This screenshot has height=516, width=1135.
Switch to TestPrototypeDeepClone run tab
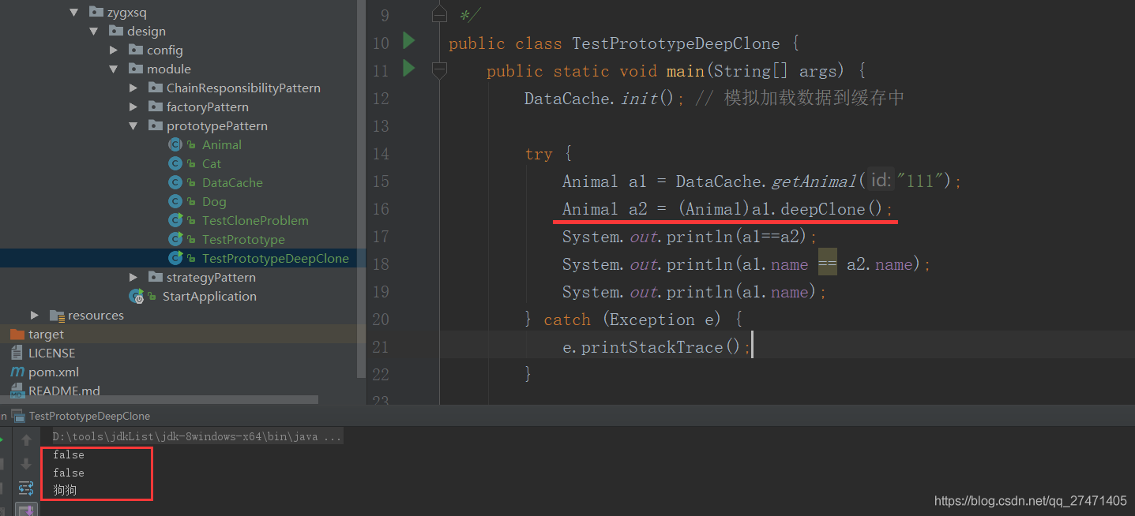[x=88, y=416]
